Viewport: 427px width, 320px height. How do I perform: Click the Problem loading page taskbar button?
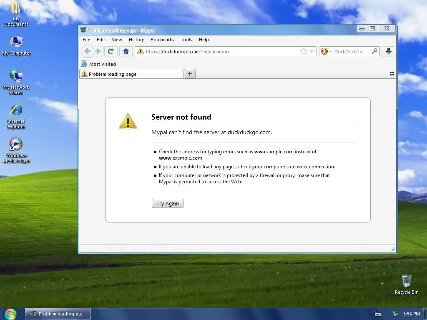[x=58, y=314]
